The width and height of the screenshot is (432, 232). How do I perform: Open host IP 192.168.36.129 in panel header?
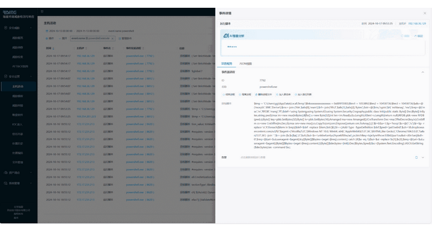tap(417, 23)
